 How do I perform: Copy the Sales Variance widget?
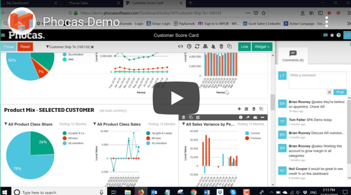pyautogui.click(x=191, y=117)
